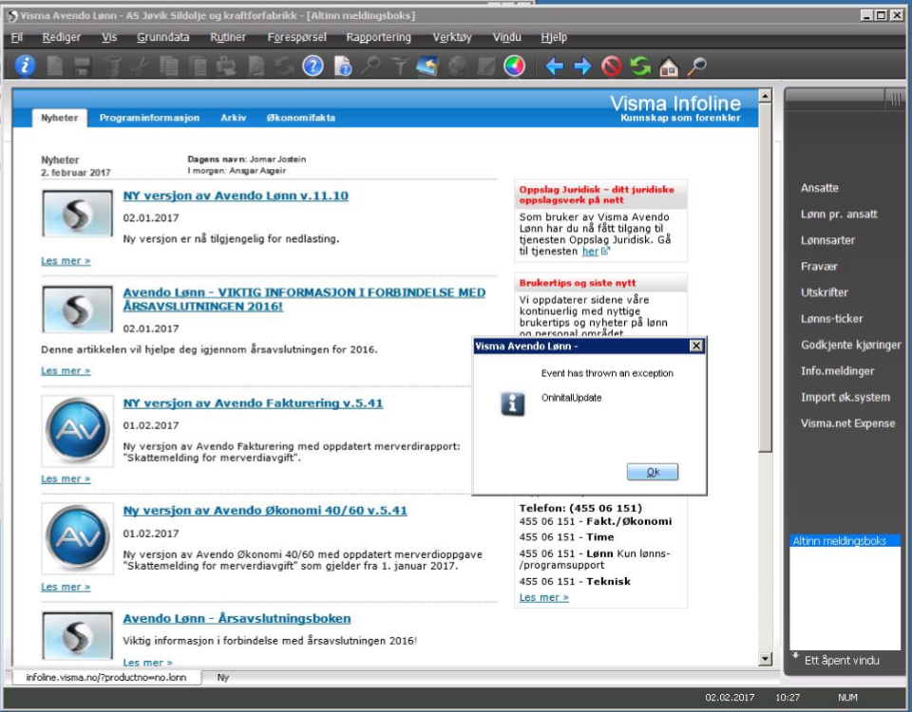Viewport: 912px width, 712px height.
Task: Switch to the Økonomifakta tab
Action: coord(301,118)
